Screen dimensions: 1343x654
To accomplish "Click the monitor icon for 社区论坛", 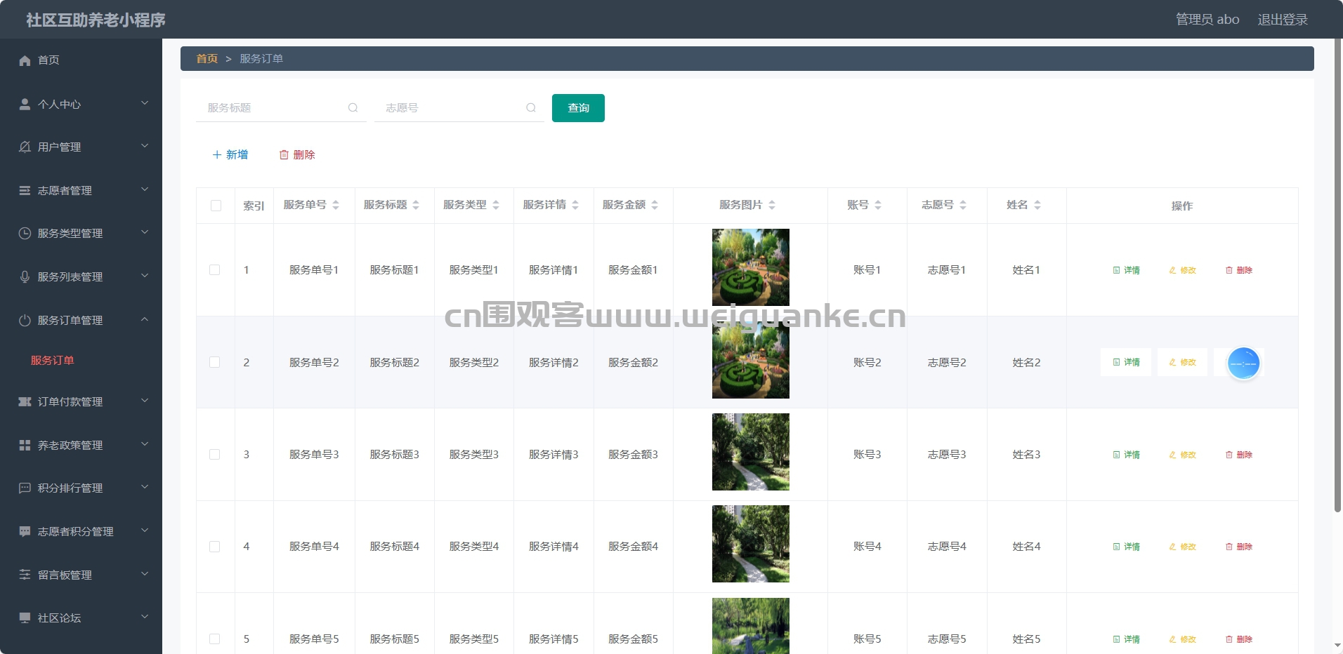I will [x=25, y=618].
